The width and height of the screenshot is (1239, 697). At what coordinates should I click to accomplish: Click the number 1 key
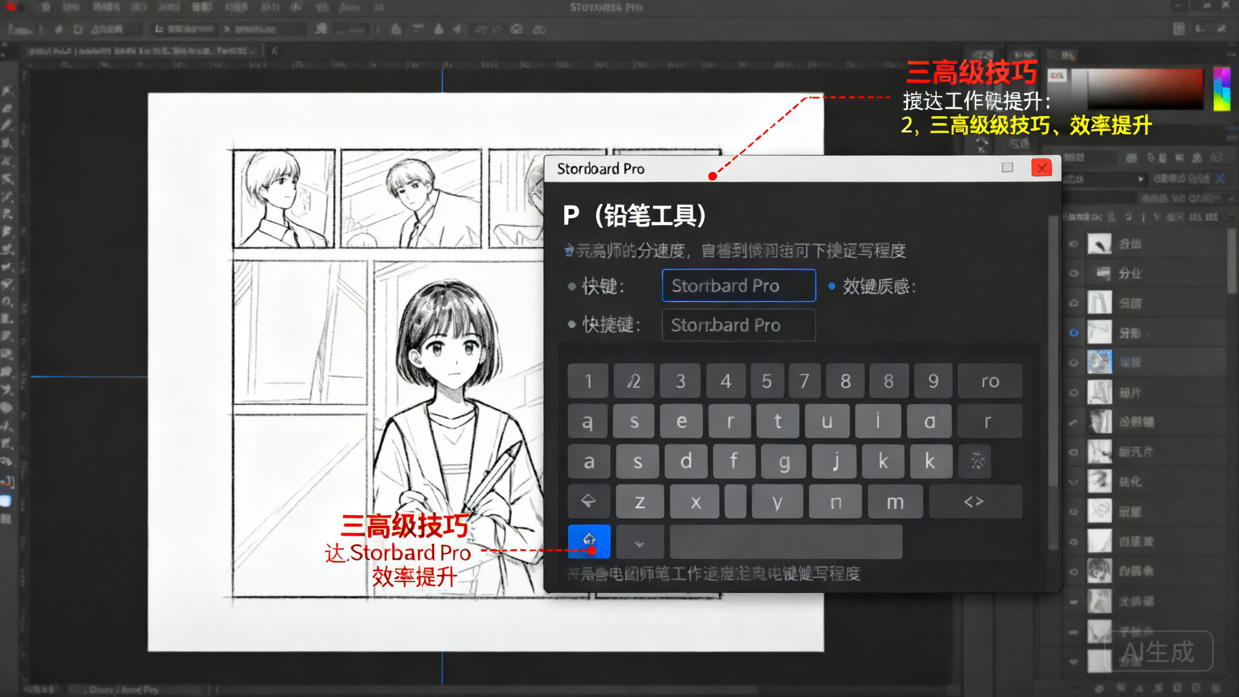coord(588,381)
